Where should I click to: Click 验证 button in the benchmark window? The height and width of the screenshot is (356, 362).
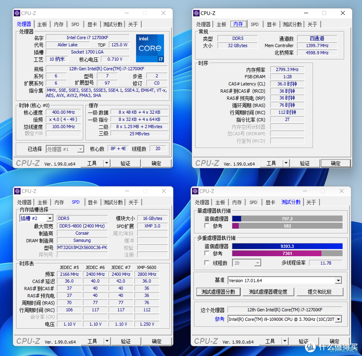(304, 341)
